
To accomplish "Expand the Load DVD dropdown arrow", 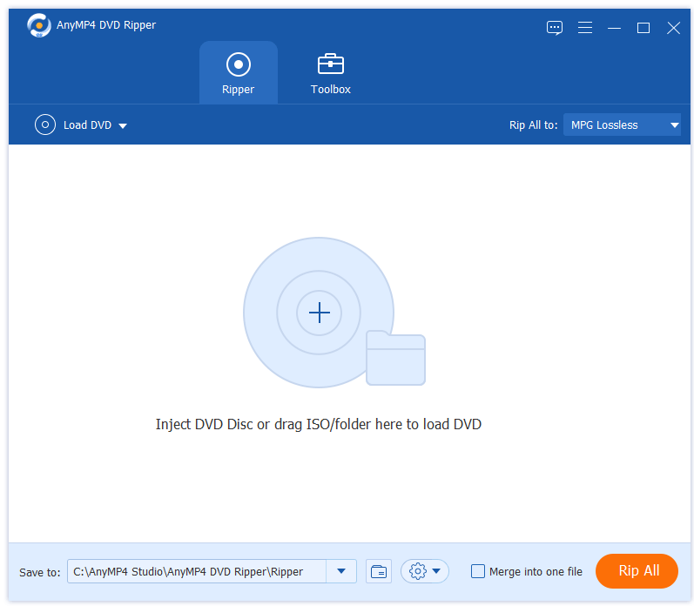I will [x=123, y=125].
